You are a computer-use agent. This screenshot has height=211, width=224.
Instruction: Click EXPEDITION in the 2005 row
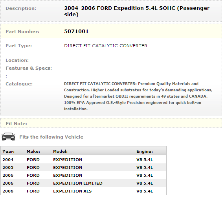68,167
